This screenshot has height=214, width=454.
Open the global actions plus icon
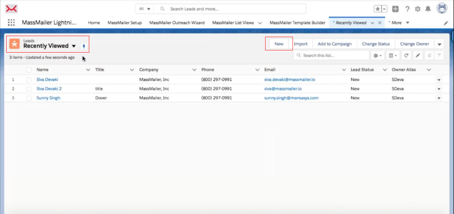(395, 9)
